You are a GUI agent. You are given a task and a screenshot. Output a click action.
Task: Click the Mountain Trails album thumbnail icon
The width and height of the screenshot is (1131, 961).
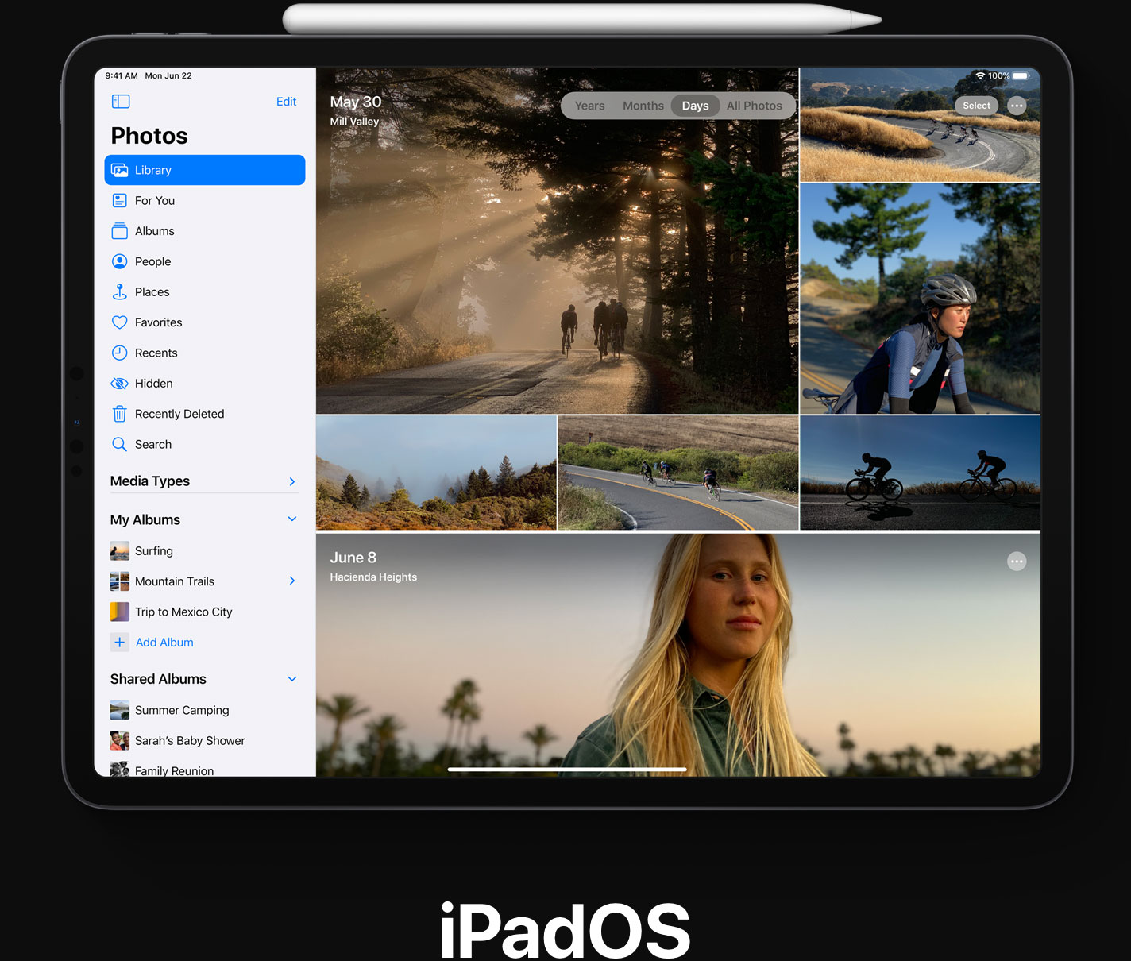pos(120,581)
